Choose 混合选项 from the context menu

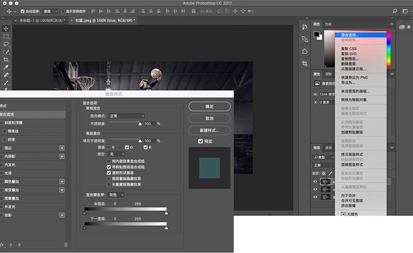pyautogui.click(x=350, y=35)
